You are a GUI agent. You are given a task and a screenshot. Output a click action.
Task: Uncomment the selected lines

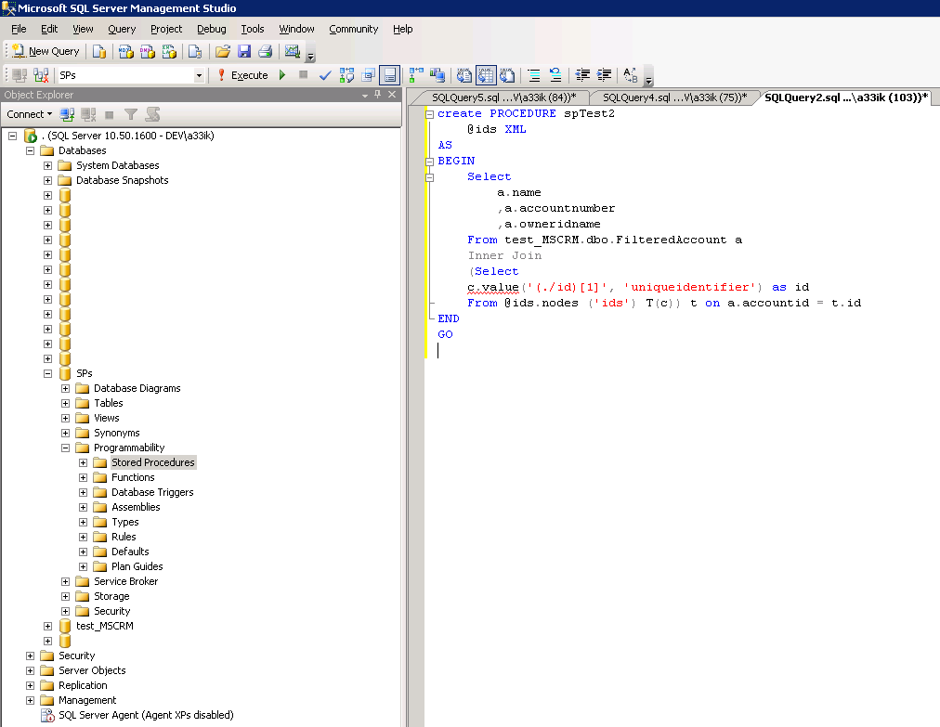coord(555,75)
